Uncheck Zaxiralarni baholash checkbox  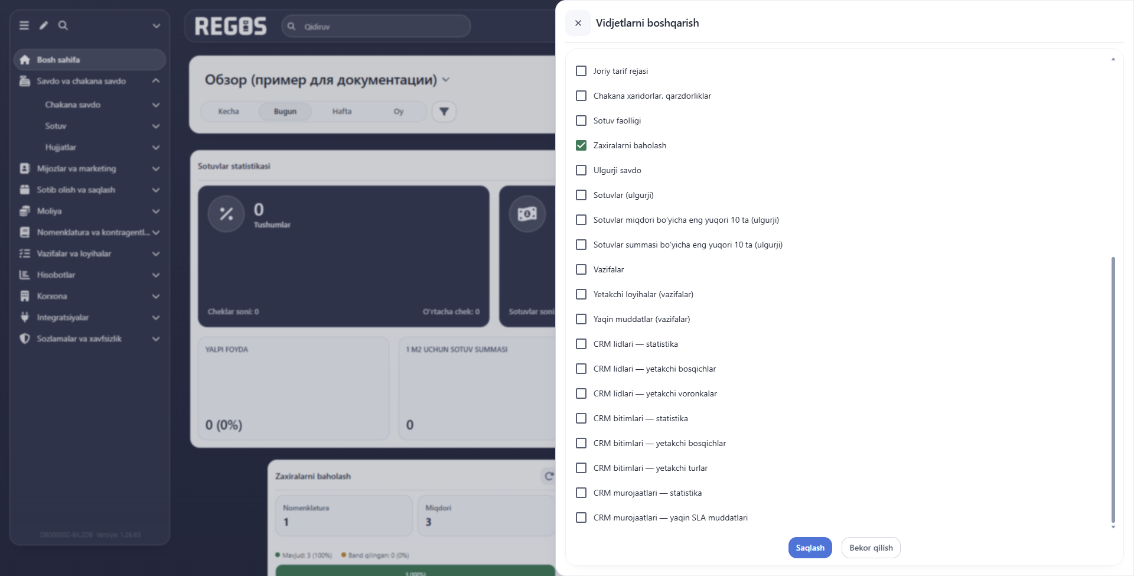point(581,145)
